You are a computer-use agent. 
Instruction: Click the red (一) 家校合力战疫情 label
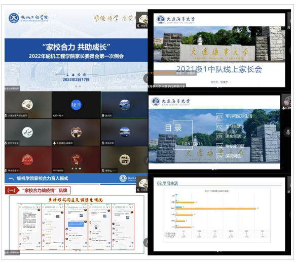tap(38, 190)
